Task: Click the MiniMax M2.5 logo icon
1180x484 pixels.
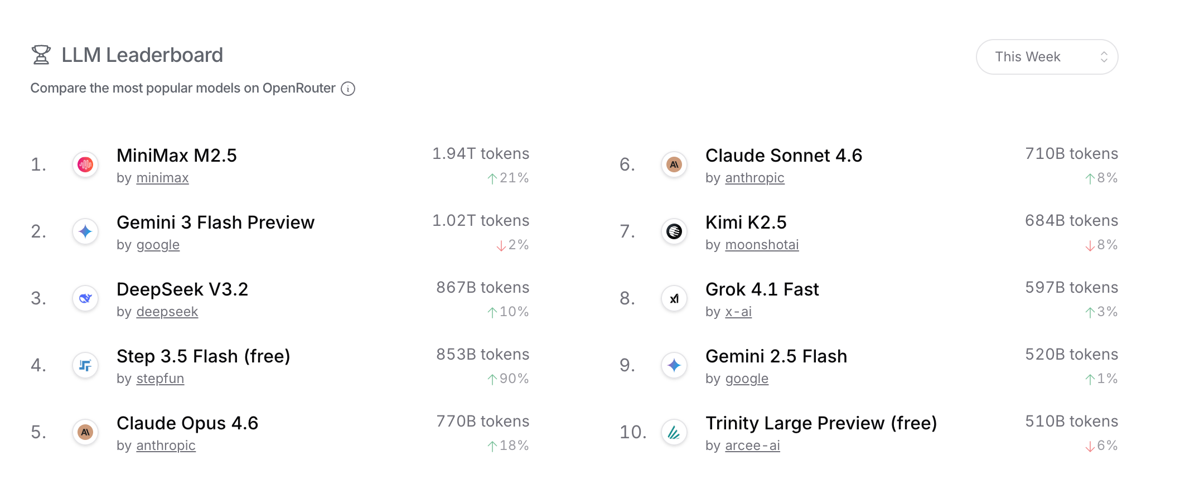Action: tap(85, 164)
